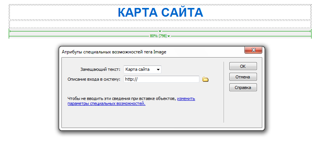The width and height of the screenshot is (318, 142).
Task: Confirm with the OK button
Action: click(243, 66)
